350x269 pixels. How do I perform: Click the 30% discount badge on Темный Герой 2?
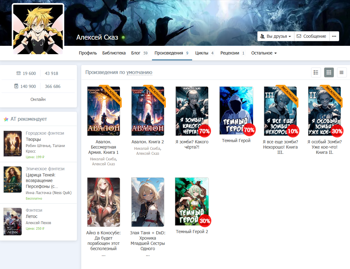coord(205,221)
